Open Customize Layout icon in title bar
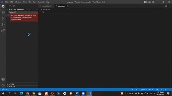This screenshot has height=96, width=172. pos(153,2)
